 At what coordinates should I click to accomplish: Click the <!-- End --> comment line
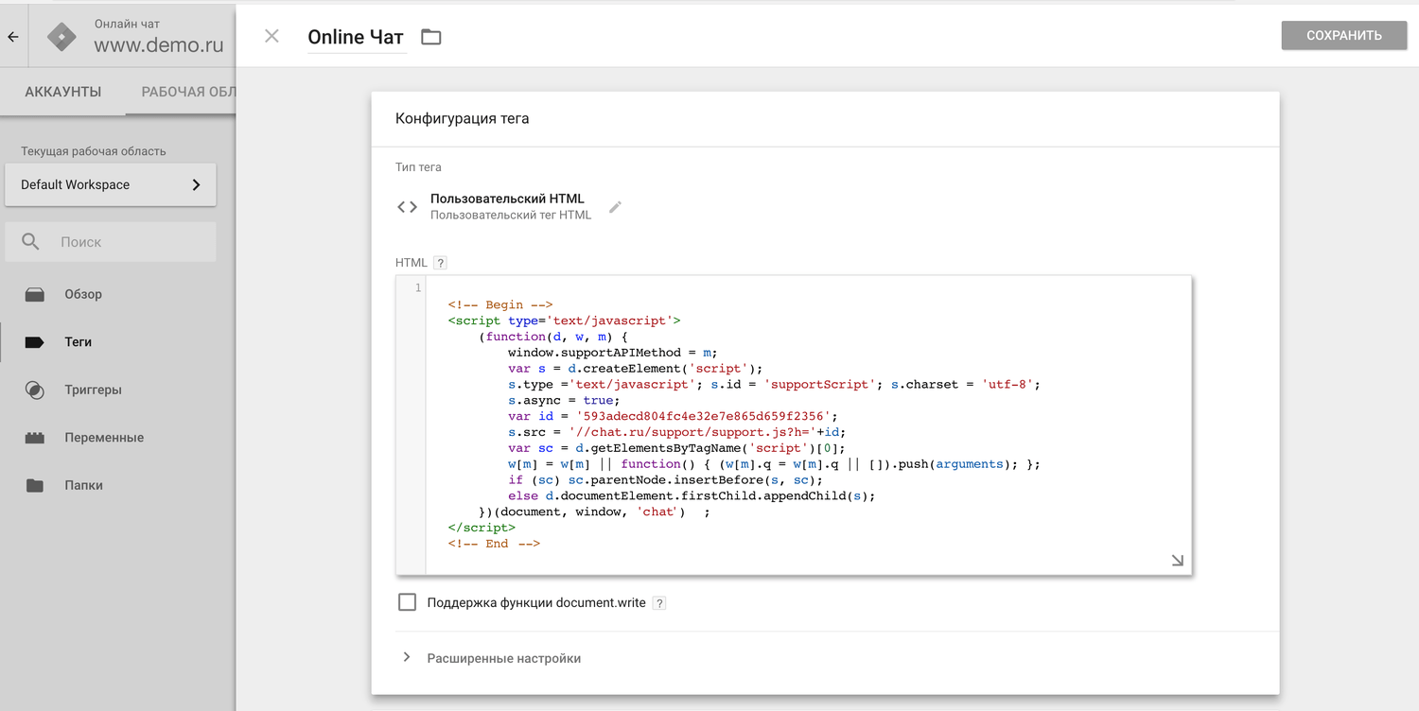click(494, 544)
